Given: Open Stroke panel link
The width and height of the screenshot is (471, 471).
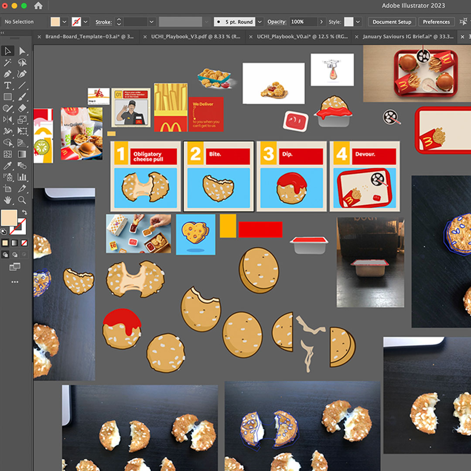Looking at the screenshot, I should (104, 22).
